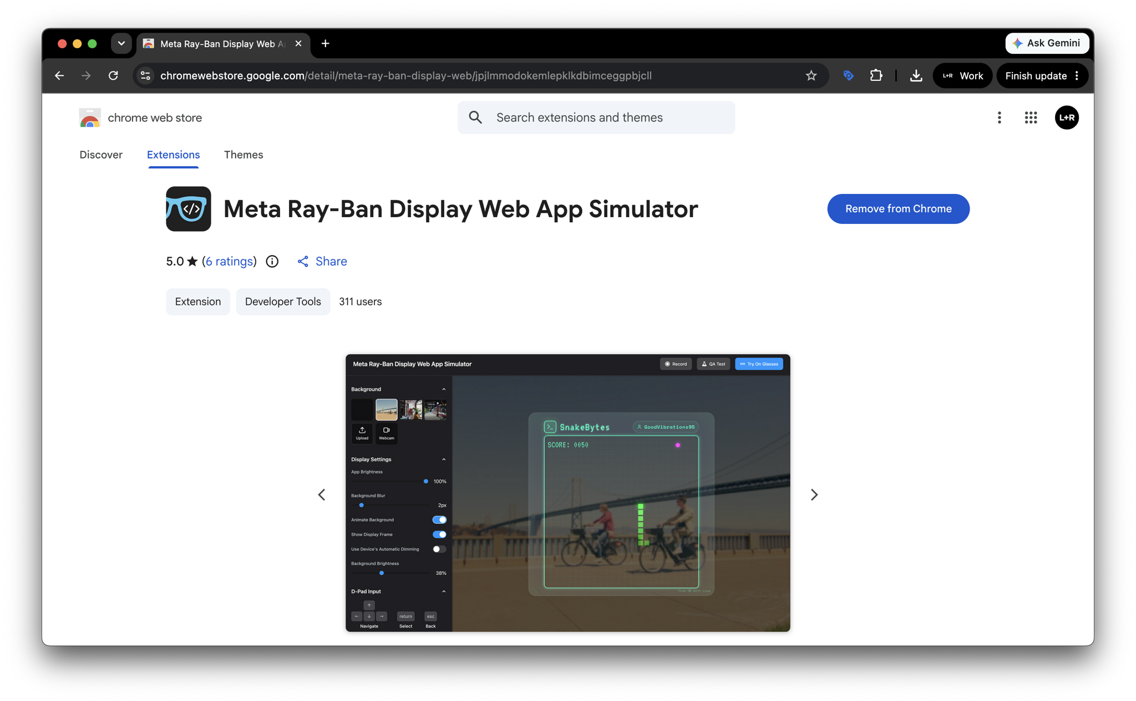The width and height of the screenshot is (1136, 701).
Task: Open the Extensions puzzle menu
Action: tap(876, 75)
